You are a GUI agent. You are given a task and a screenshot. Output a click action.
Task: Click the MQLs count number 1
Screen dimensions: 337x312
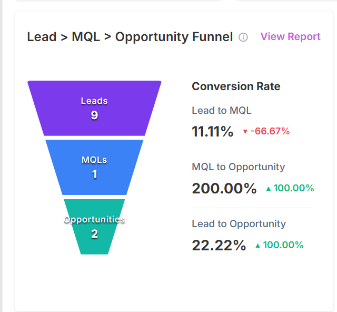(95, 174)
